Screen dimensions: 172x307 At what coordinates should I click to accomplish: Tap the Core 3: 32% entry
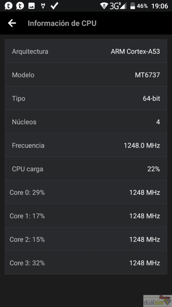86,263
